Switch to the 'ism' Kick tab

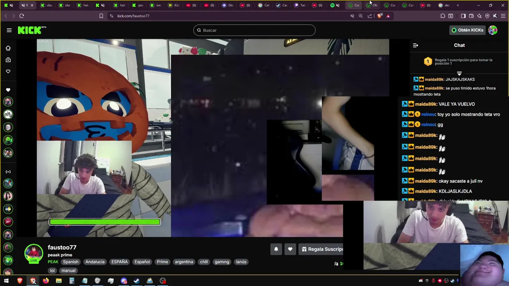pyautogui.click(x=156, y=5)
